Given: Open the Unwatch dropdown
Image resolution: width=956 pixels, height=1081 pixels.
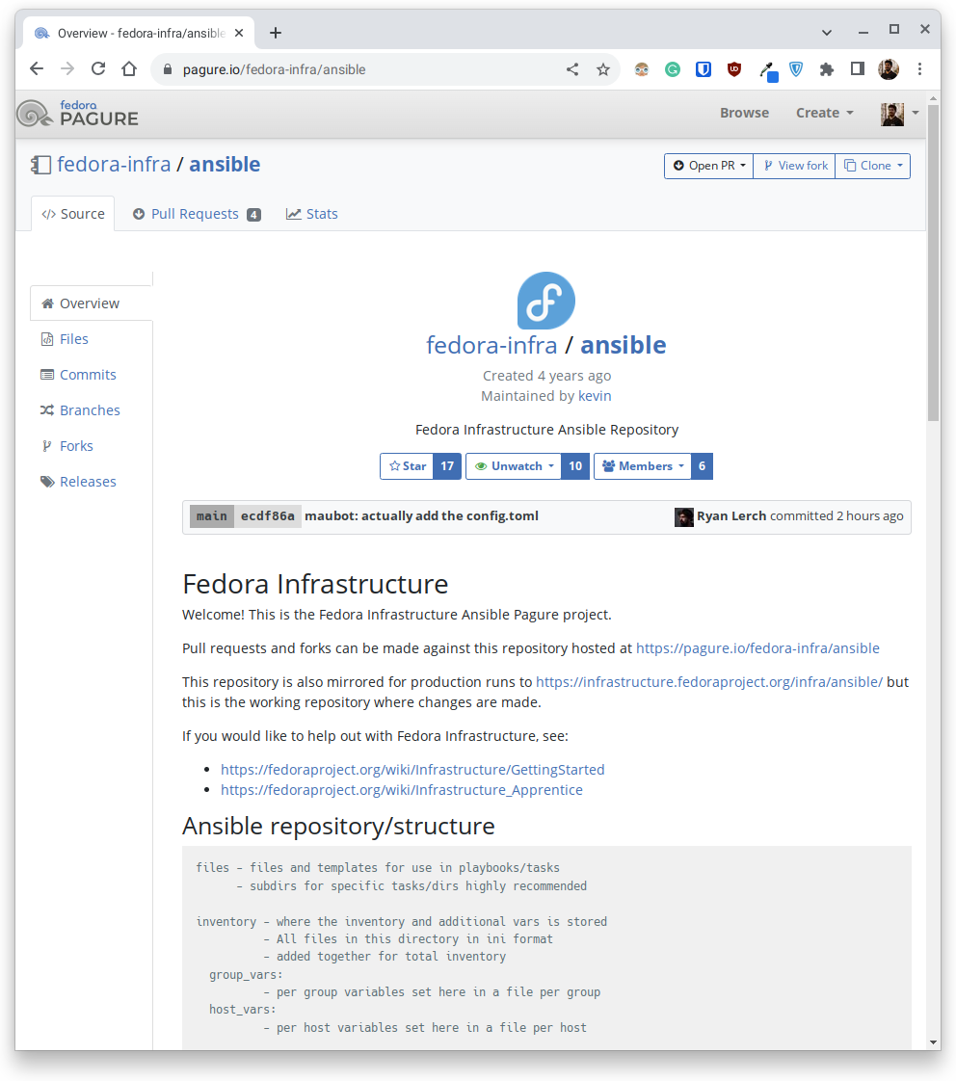Looking at the screenshot, I should click(x=514, y=466).
